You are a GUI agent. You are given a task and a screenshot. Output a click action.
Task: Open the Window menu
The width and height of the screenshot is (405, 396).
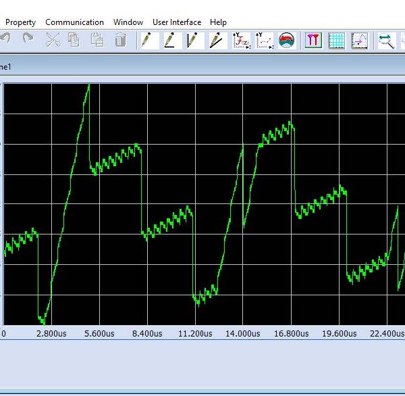tap(128, 22)
